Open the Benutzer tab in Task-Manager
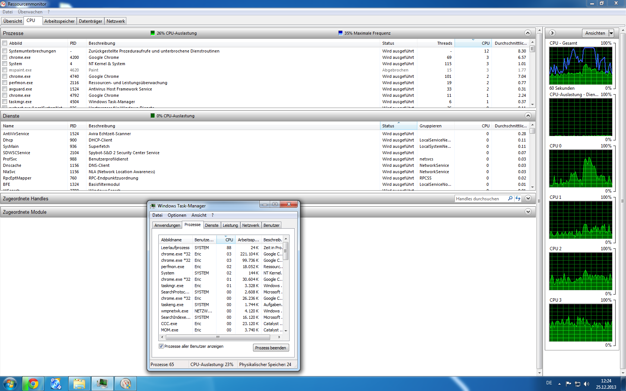Screen dimensions: 626x391 [x=271, y=225]
